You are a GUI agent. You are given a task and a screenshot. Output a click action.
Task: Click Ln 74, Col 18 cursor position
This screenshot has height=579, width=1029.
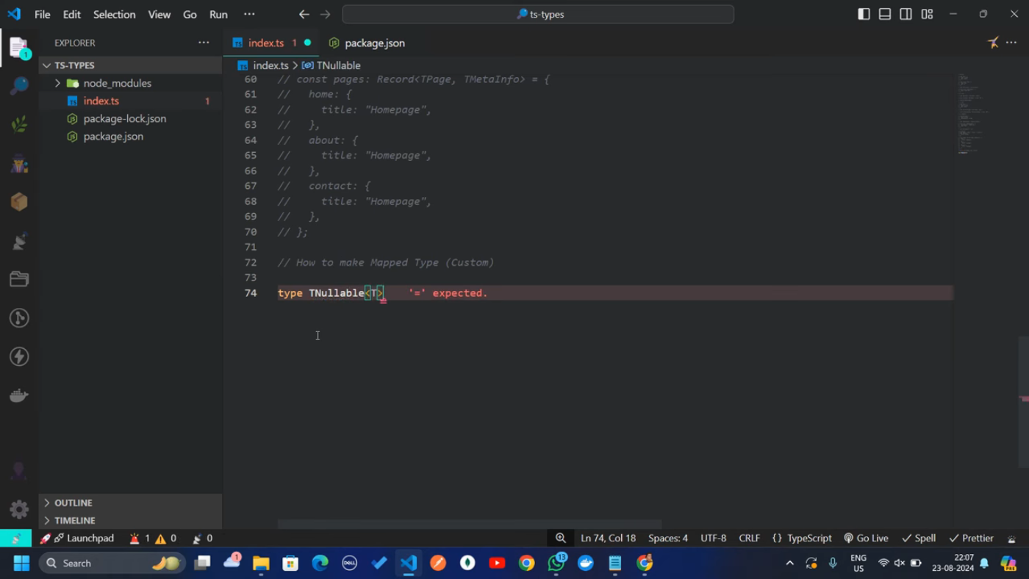[608, 538]
